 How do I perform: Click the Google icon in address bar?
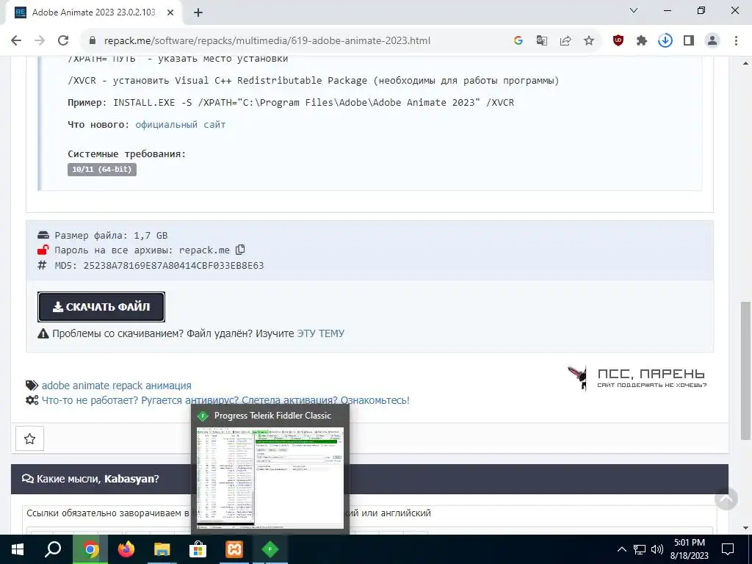pos(518,41)
